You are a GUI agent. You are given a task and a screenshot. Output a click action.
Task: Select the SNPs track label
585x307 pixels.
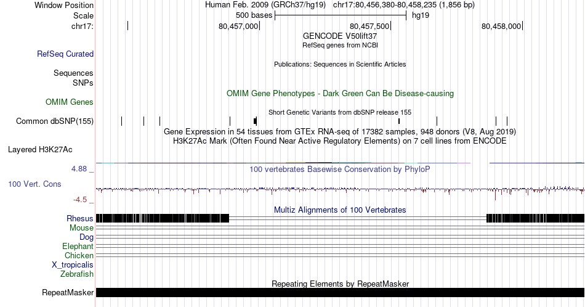tap(83, 83)
